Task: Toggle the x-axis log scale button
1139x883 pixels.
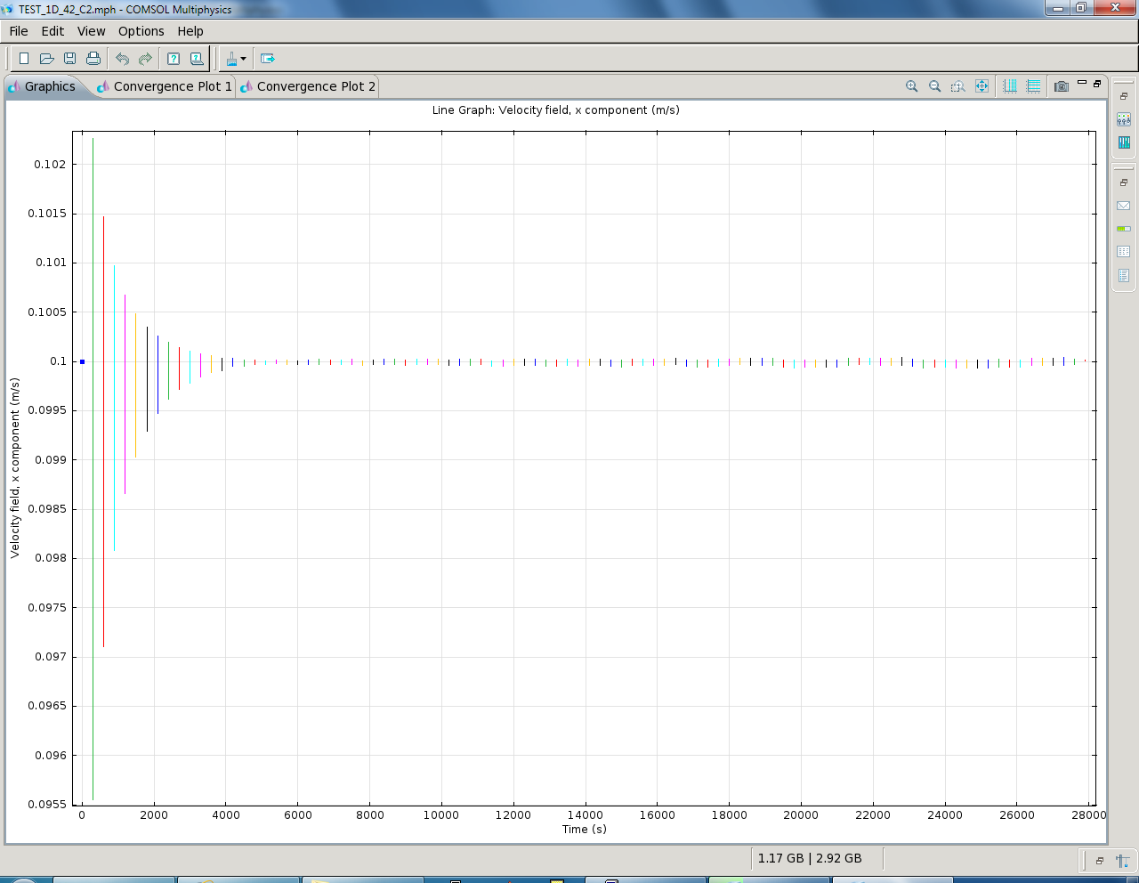Action: click(x=1010, y=86)
